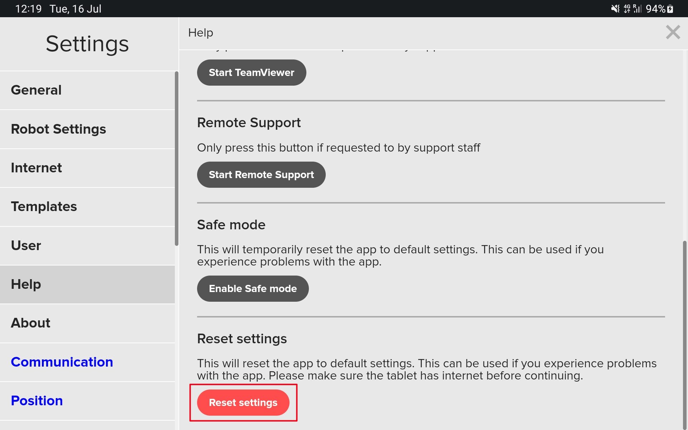Tap the 94% battery percentage

point(655,9)
